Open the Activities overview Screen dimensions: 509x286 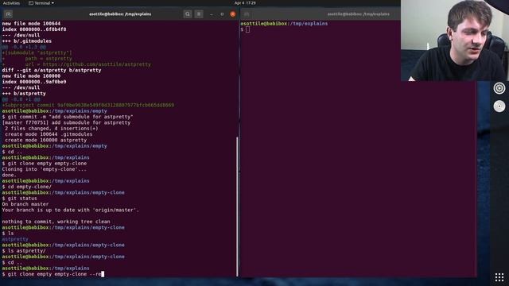tap(11, 3)
